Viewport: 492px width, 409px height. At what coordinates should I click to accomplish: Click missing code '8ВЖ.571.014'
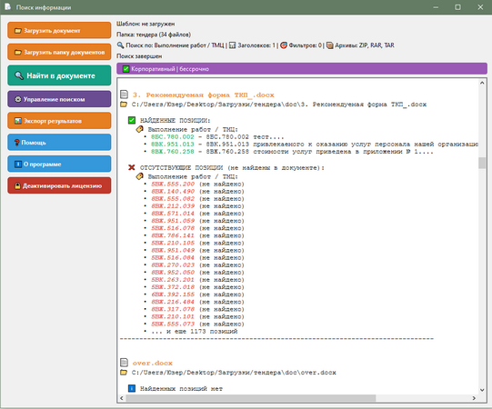click(173, 214)
